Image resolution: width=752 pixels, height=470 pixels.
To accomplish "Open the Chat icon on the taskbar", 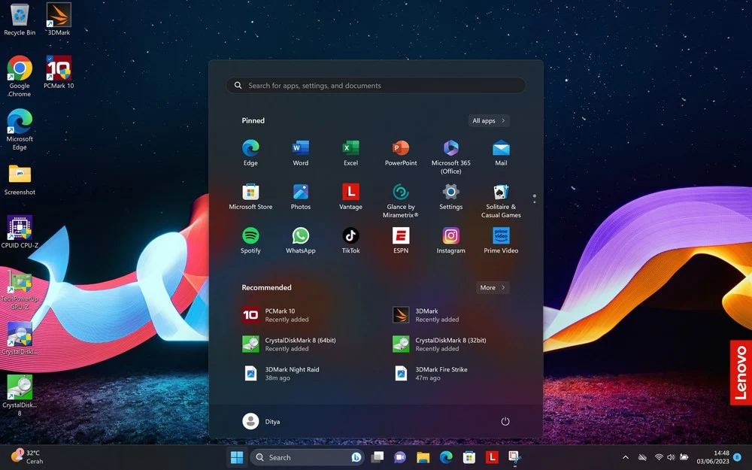I will [400, 457].
